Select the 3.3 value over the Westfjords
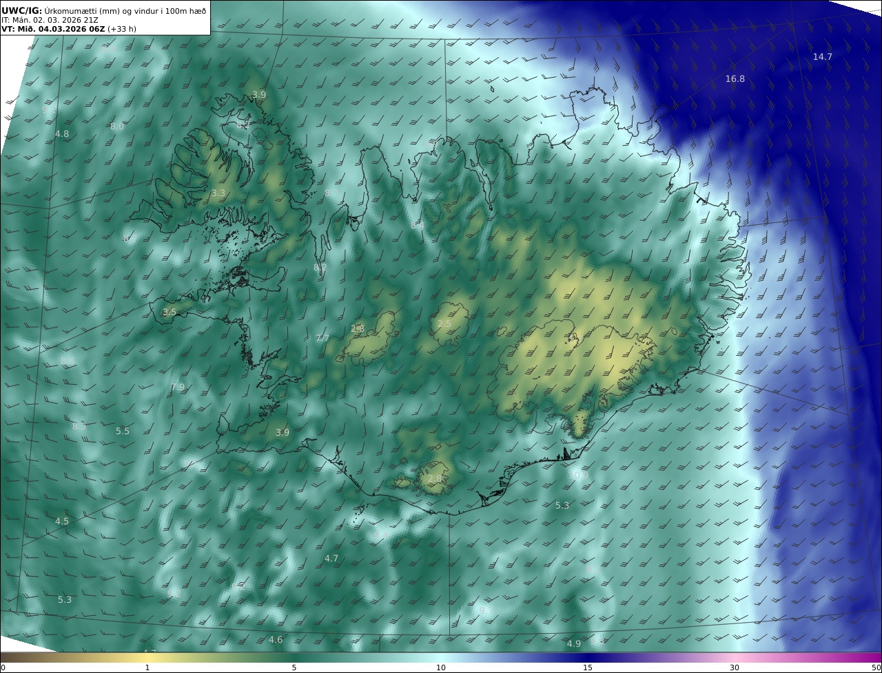This screenshot has height=673, width=882. tap(218, 193)
